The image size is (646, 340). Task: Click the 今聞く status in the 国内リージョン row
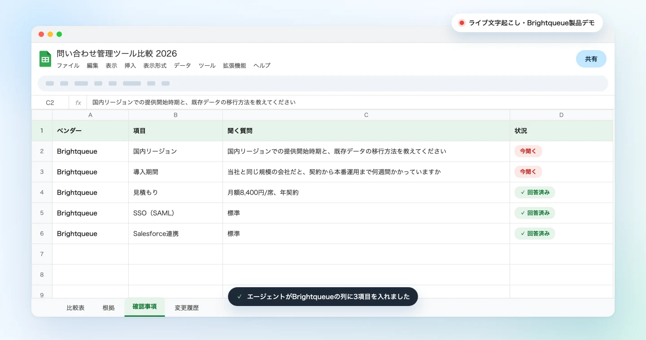pos(528,151)
